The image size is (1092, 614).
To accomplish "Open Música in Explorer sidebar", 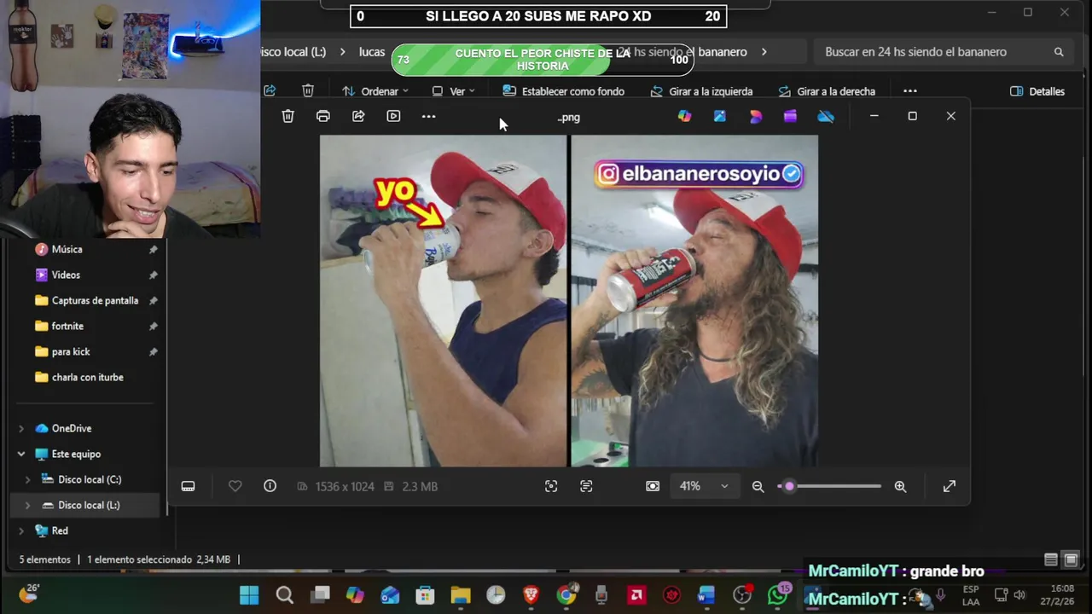I will pyautogui.click(x=67, y=249).
